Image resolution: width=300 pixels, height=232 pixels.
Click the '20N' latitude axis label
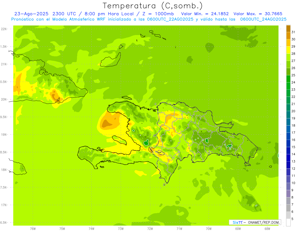point(4,99)
